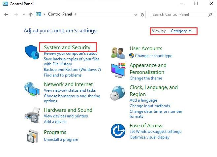Viewport: 217px width, 157px height.
Task: Refresh the Control Panel view
Action: click(x=142, y=15)
